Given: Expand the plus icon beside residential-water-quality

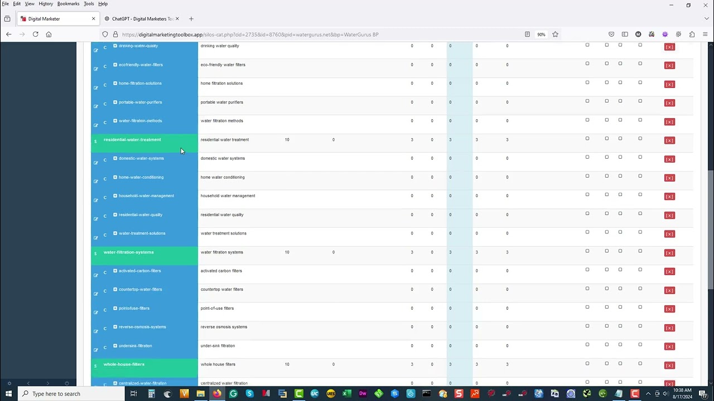Looking at the screenshot, I should click(x=115, y=214).
